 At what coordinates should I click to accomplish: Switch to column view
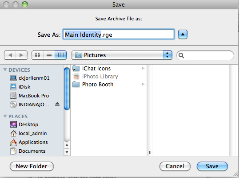61,55
